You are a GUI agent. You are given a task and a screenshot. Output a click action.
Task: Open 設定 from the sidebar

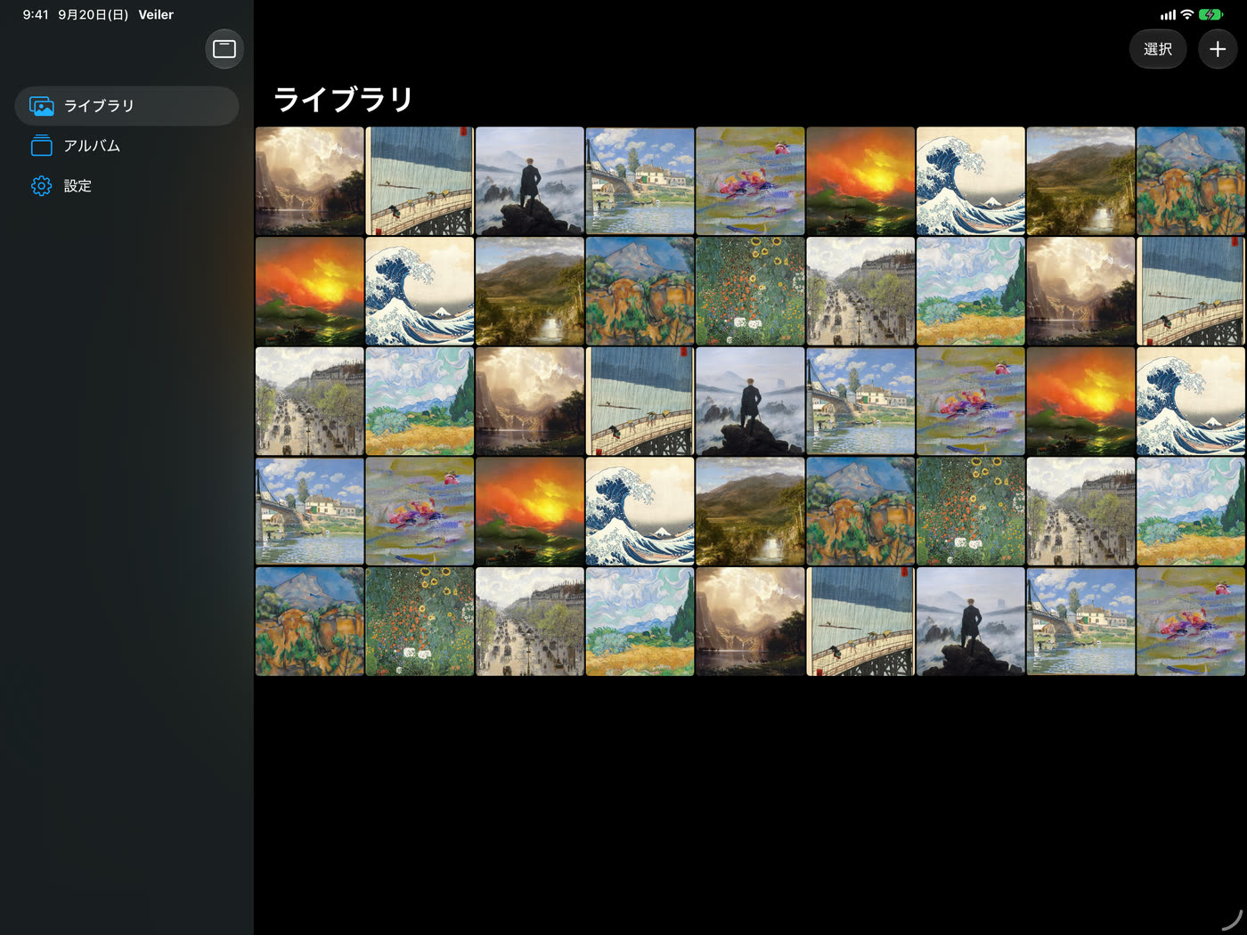coord(126,186)
